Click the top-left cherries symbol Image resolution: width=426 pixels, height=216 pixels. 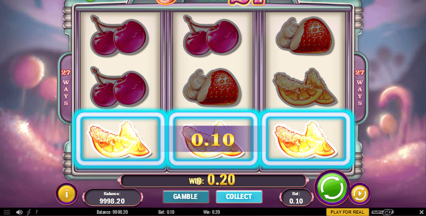point(119,36)
